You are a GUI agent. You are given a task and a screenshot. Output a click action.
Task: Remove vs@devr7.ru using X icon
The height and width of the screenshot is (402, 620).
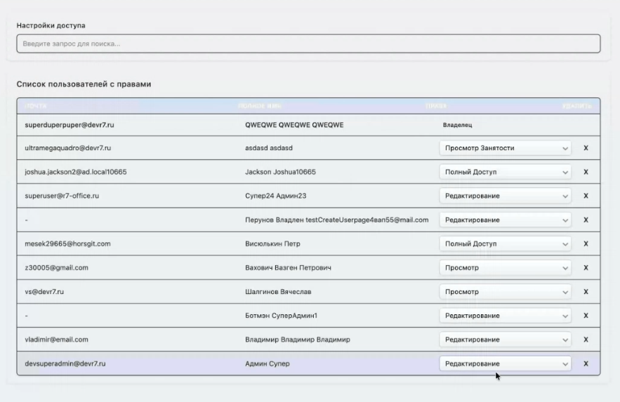coord(586,292)
